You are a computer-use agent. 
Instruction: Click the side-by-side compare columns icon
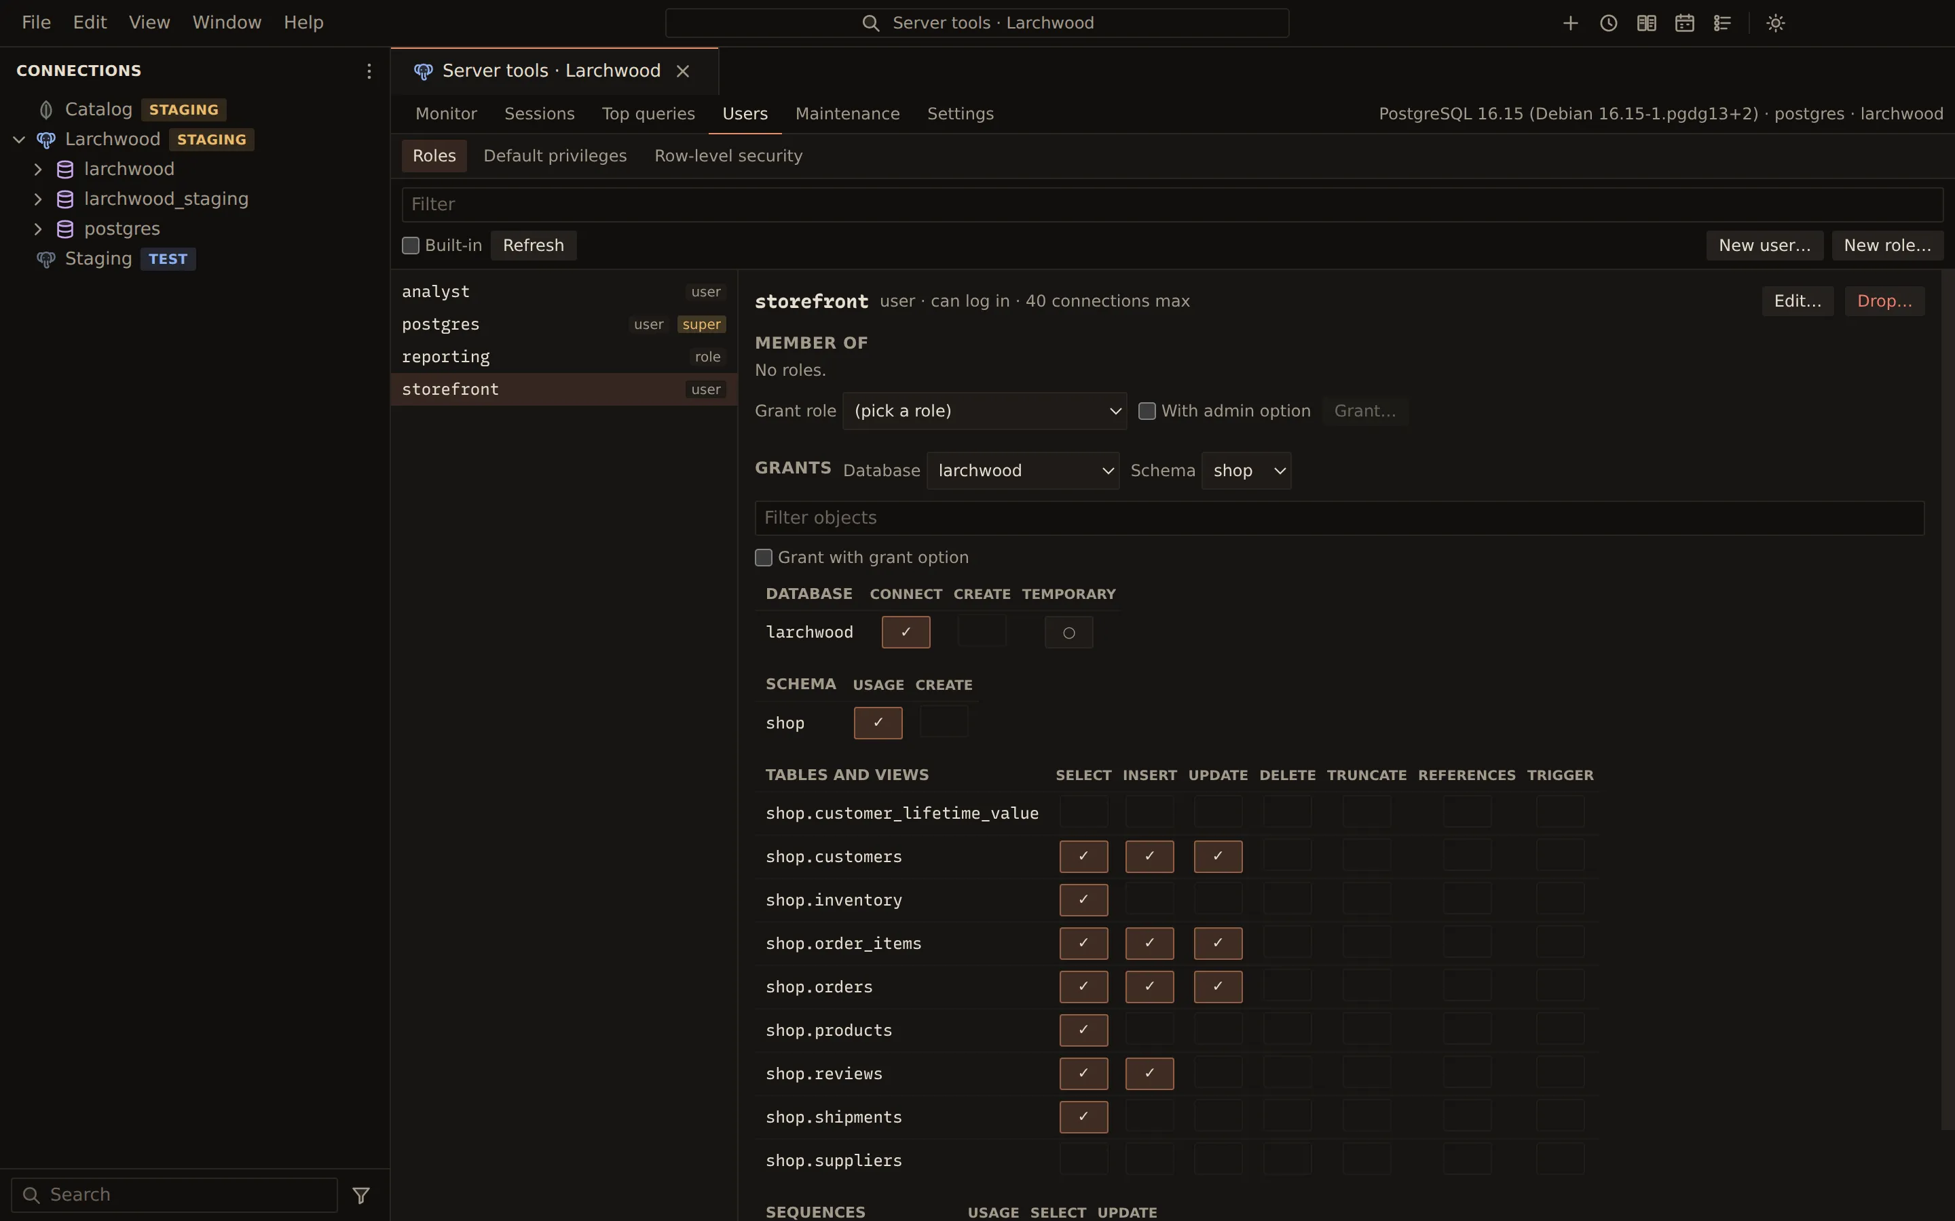[x=1645, y=22]
